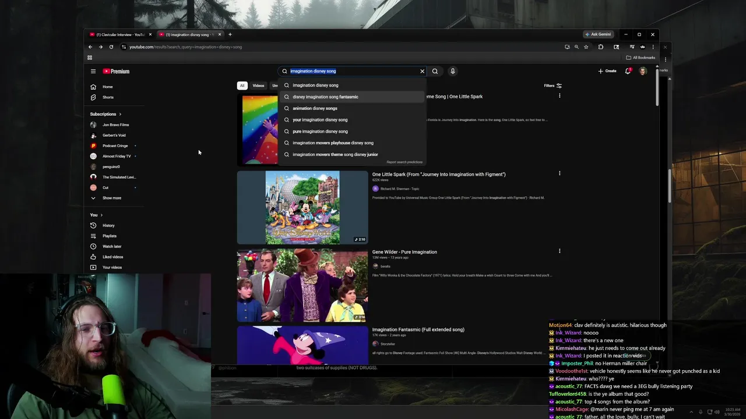
Task: Start voice search with microphone
Action: tap(452, 71)
